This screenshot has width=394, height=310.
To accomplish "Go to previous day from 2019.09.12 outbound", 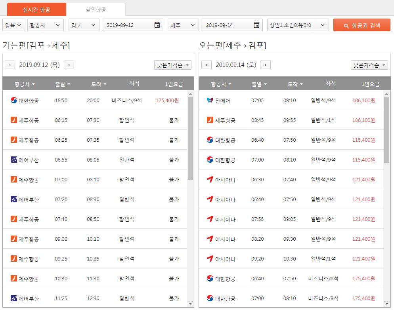I will point(10,65).
